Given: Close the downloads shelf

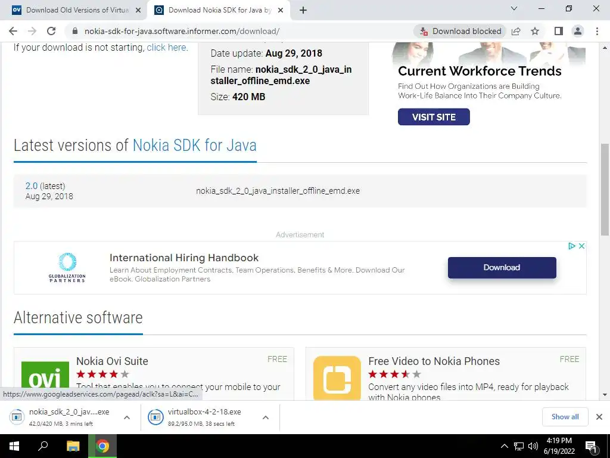Looking at the screenshot, I should coord(599,417).
